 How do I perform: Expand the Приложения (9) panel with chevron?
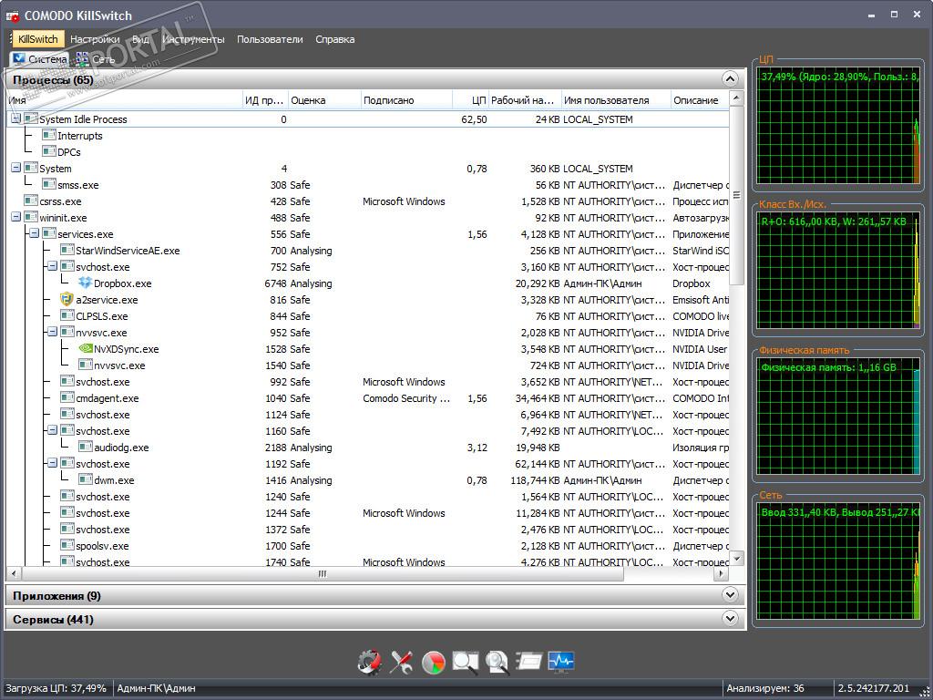click(x=730, y=594)
